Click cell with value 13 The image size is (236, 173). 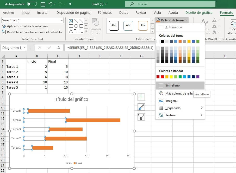(58, 82)
